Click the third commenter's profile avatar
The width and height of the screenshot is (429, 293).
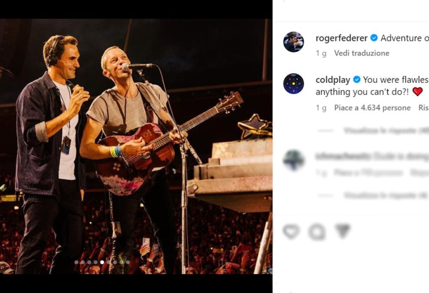(293, 160)
